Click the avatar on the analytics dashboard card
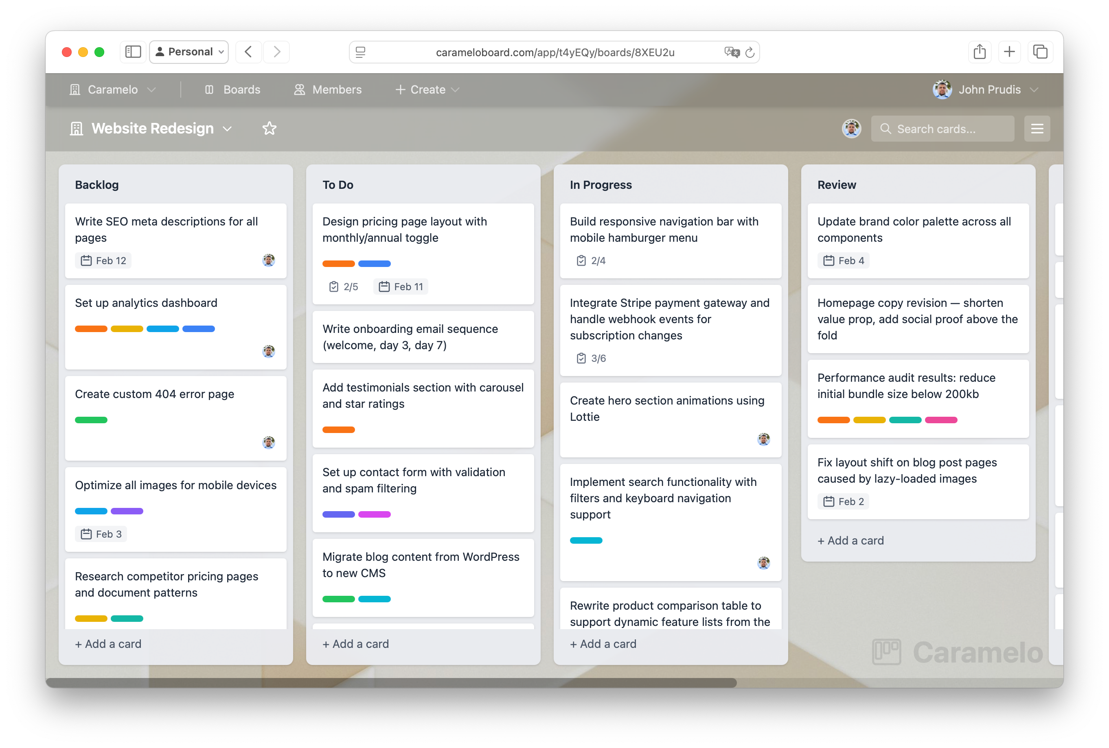Screen dimensions: 1109x748 point(269,352)
